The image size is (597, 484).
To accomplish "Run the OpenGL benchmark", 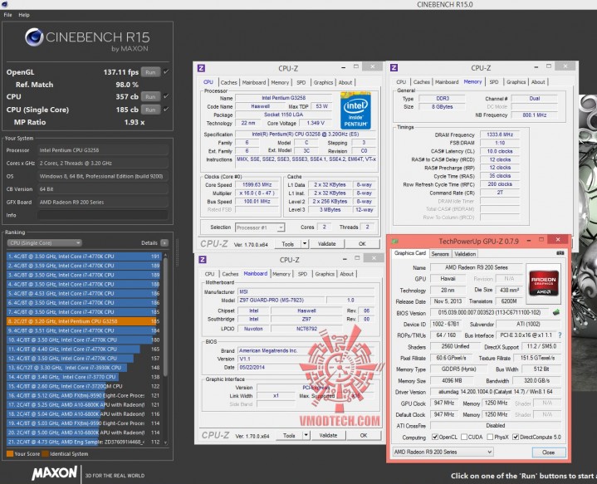I will 150,72.
